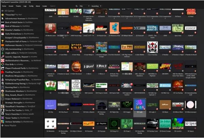204x138 pixels.
Task: Select the Favorites star icon playlist
Action: coord(3,15)
